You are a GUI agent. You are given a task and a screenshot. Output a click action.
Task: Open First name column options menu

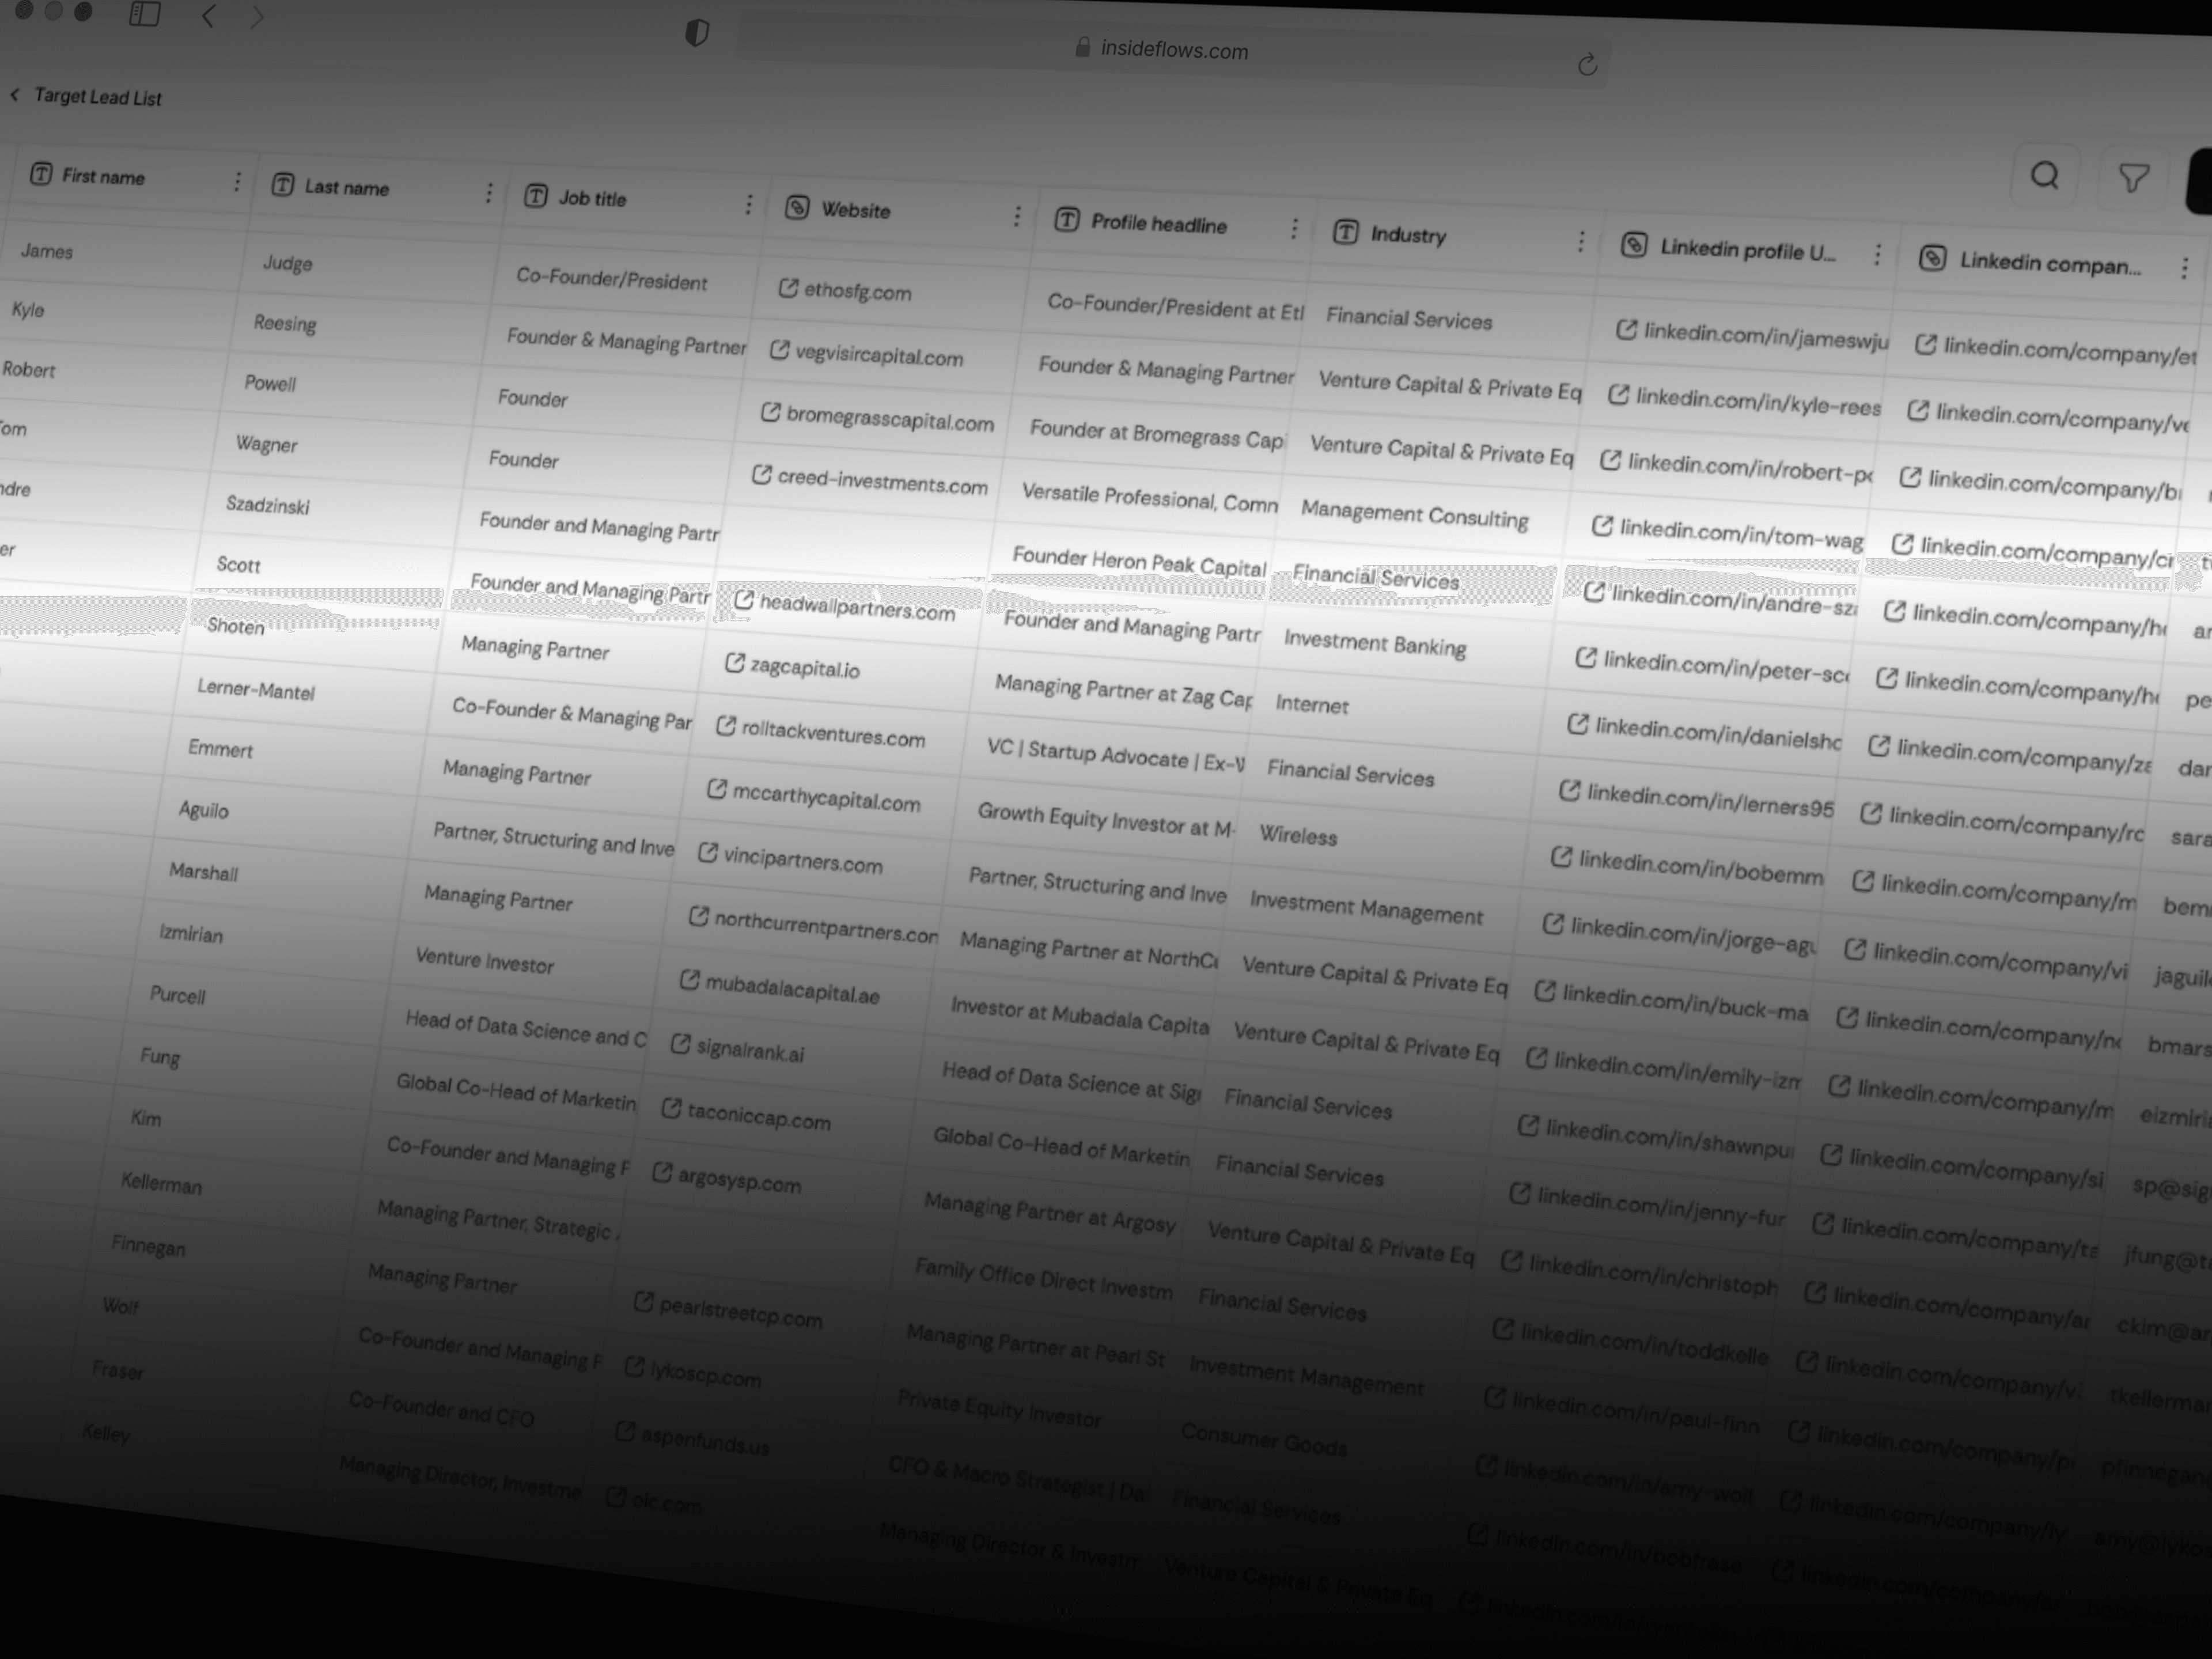tap(237, 181)
